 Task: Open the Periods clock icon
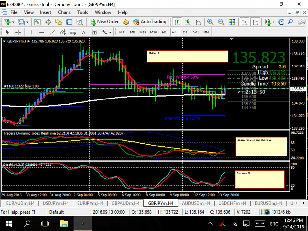click(x=281, y=22)
